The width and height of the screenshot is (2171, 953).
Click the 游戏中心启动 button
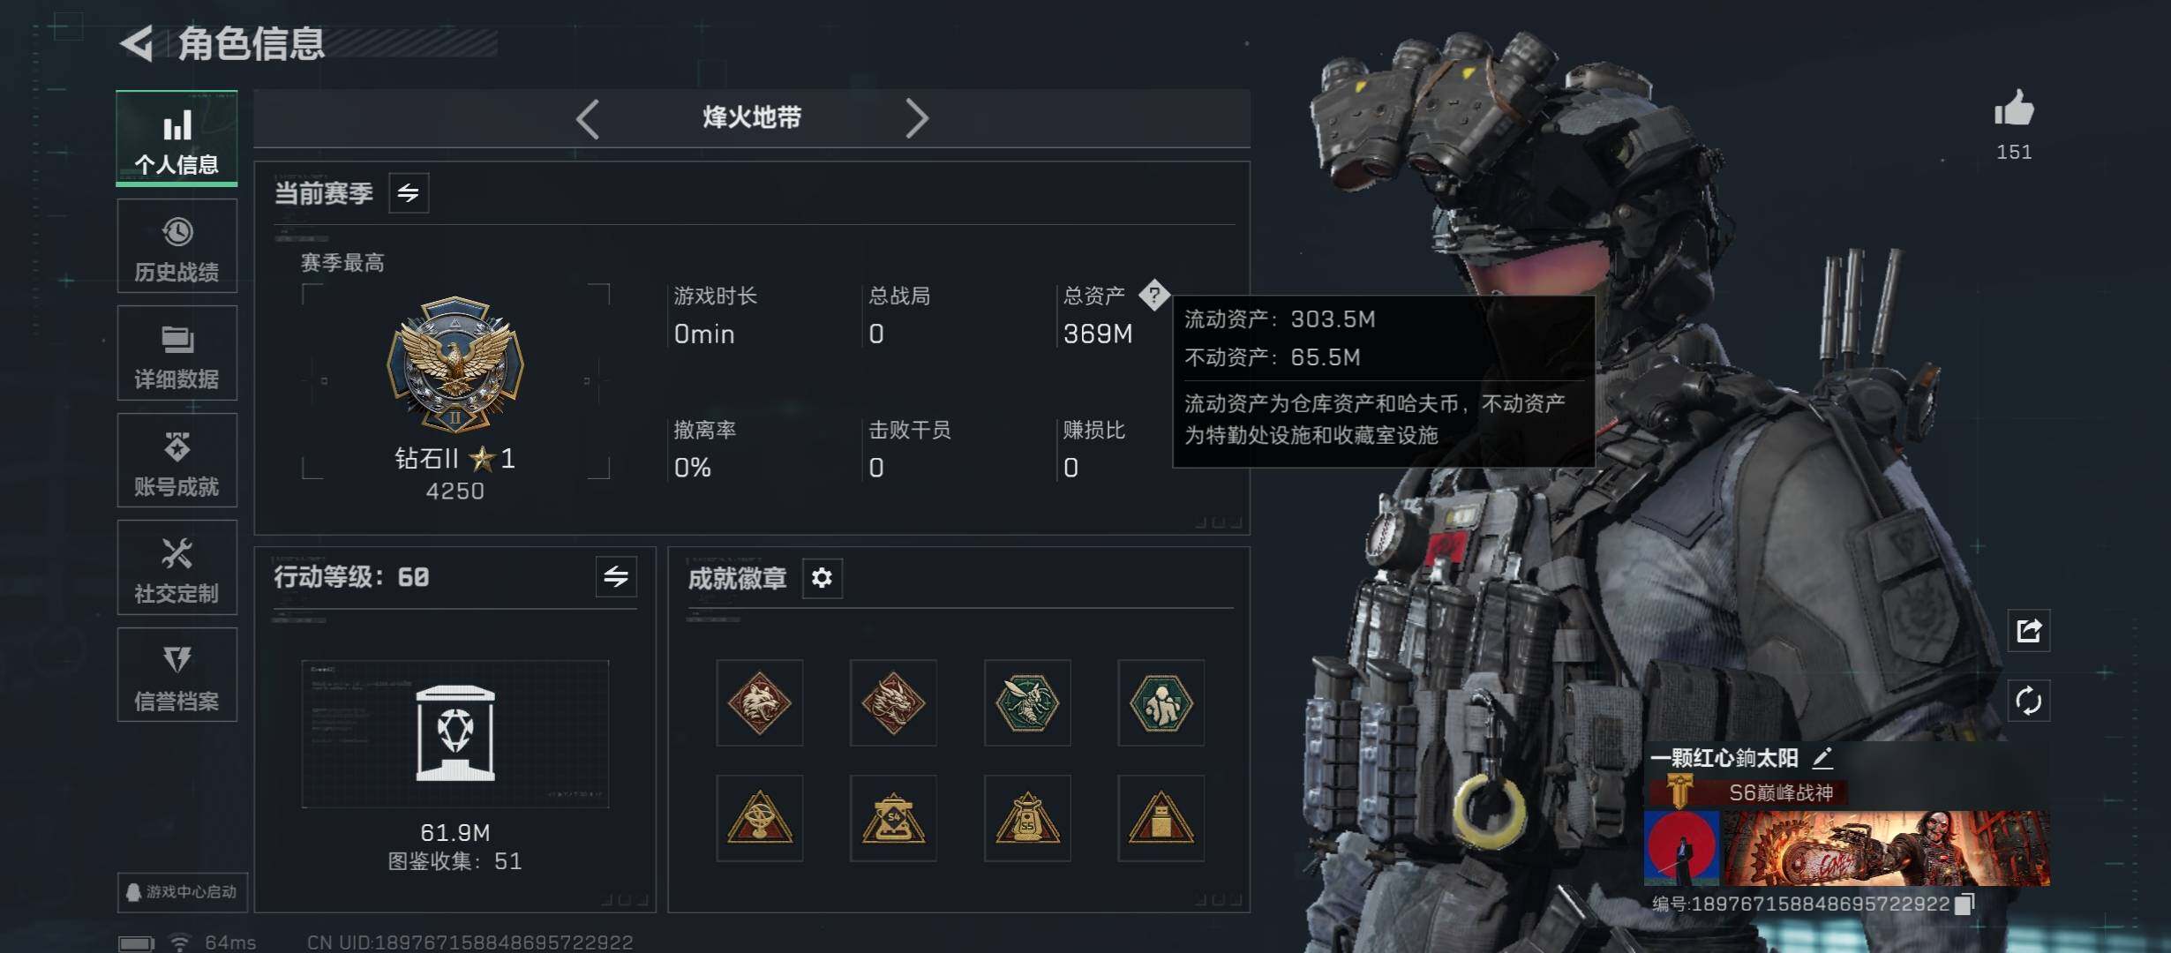pyautogui.click(x=182, y=892)
